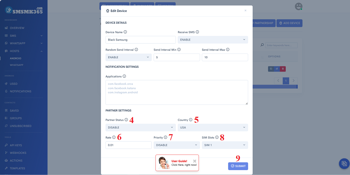This screenshot has height=175, width=350.
Task: Click the blue edit device icon in Options
Action: (277, 69)
